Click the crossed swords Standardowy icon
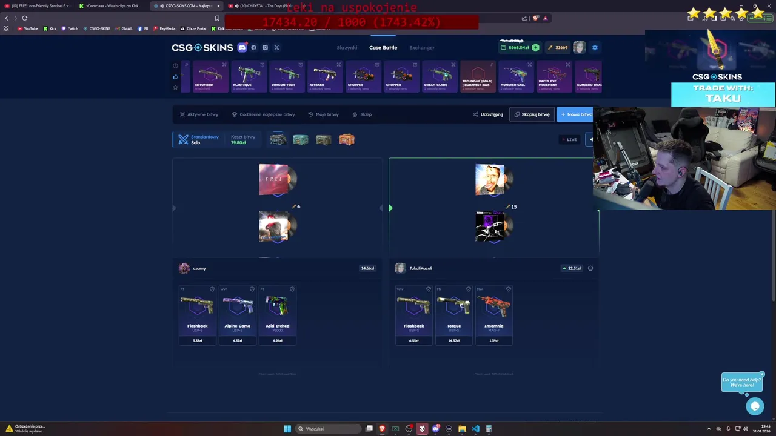 coord(183,139)
